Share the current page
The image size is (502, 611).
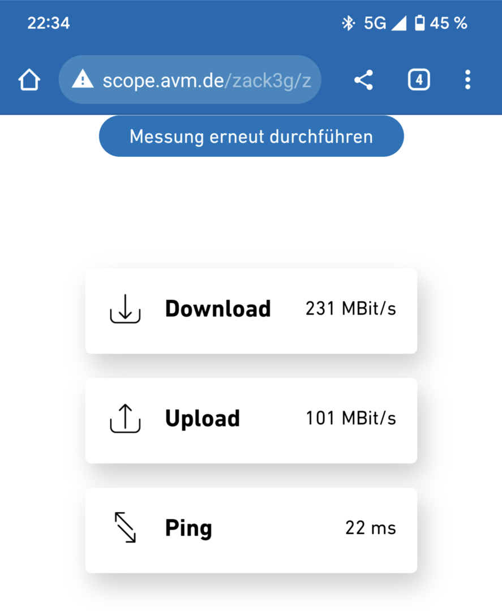click(363, 80)
